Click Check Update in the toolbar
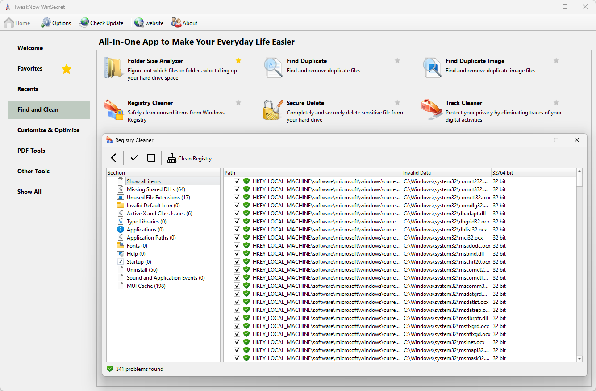The width and height of the screenshot is (596, 391). (x=101, y=23)
